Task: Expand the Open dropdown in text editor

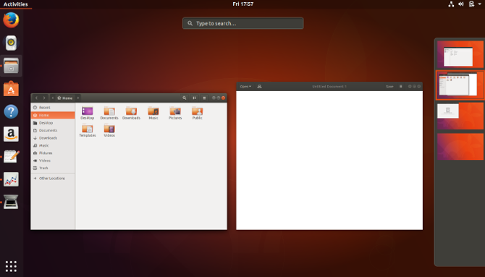Action: (245, 87)
